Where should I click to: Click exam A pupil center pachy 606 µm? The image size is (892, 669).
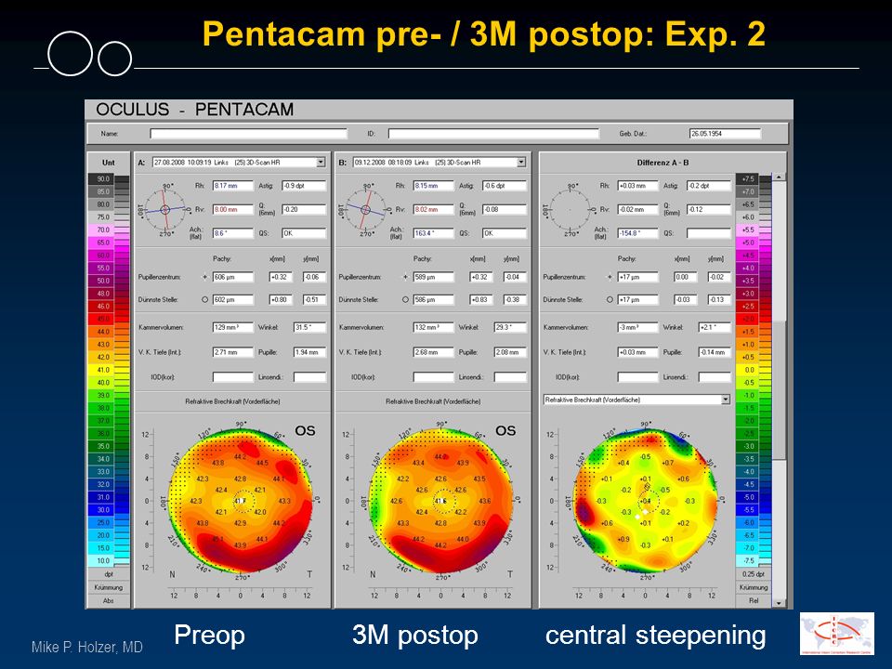pyautogui.click(x=232, y=277)
